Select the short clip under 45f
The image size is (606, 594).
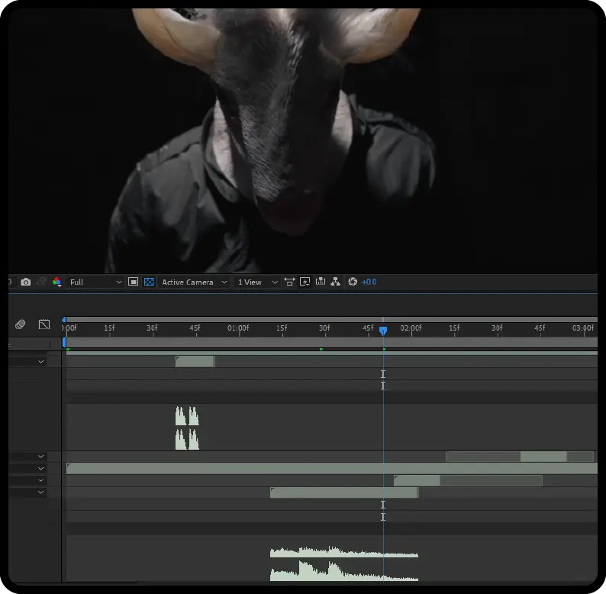[195, 361]
